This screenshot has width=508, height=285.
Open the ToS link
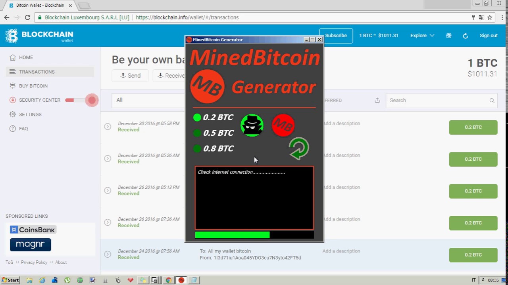[x=9, y=262]
